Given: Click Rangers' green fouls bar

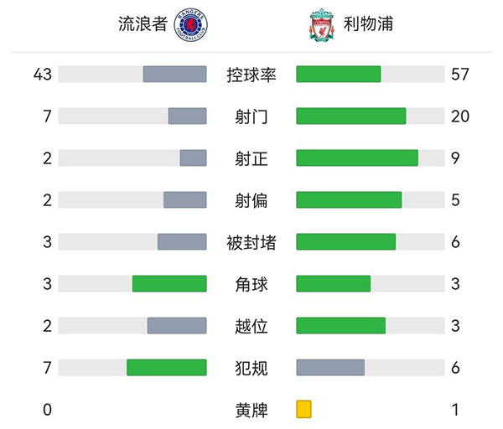Looking at the screenshot, I should 167,368.
